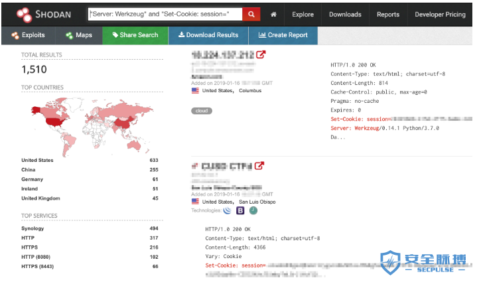Click the Share Search button
This screenshot has width=479, height=286.
pyautogui.click(x=135, y=35)
